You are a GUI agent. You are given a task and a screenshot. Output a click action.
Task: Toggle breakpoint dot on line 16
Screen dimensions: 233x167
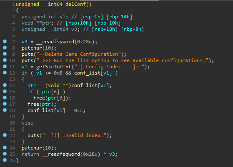click(5, 97)
